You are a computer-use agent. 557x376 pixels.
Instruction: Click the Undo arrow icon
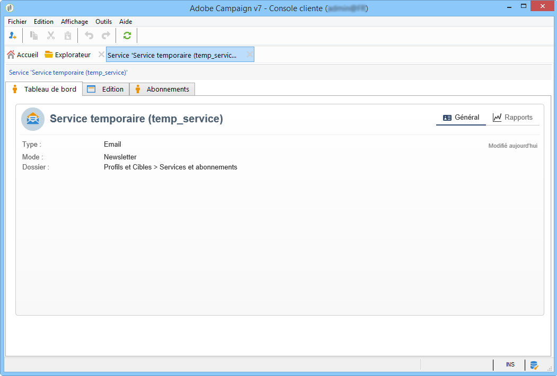coord(89,35)
